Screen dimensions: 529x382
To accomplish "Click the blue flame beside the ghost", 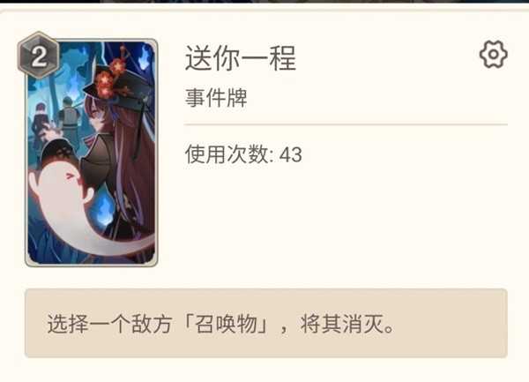I will click(103, 209).
